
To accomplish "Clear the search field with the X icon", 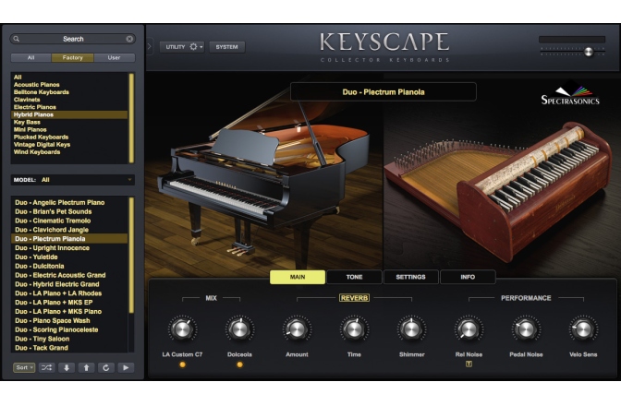I will pyautogui.click(x=129, y=39).
